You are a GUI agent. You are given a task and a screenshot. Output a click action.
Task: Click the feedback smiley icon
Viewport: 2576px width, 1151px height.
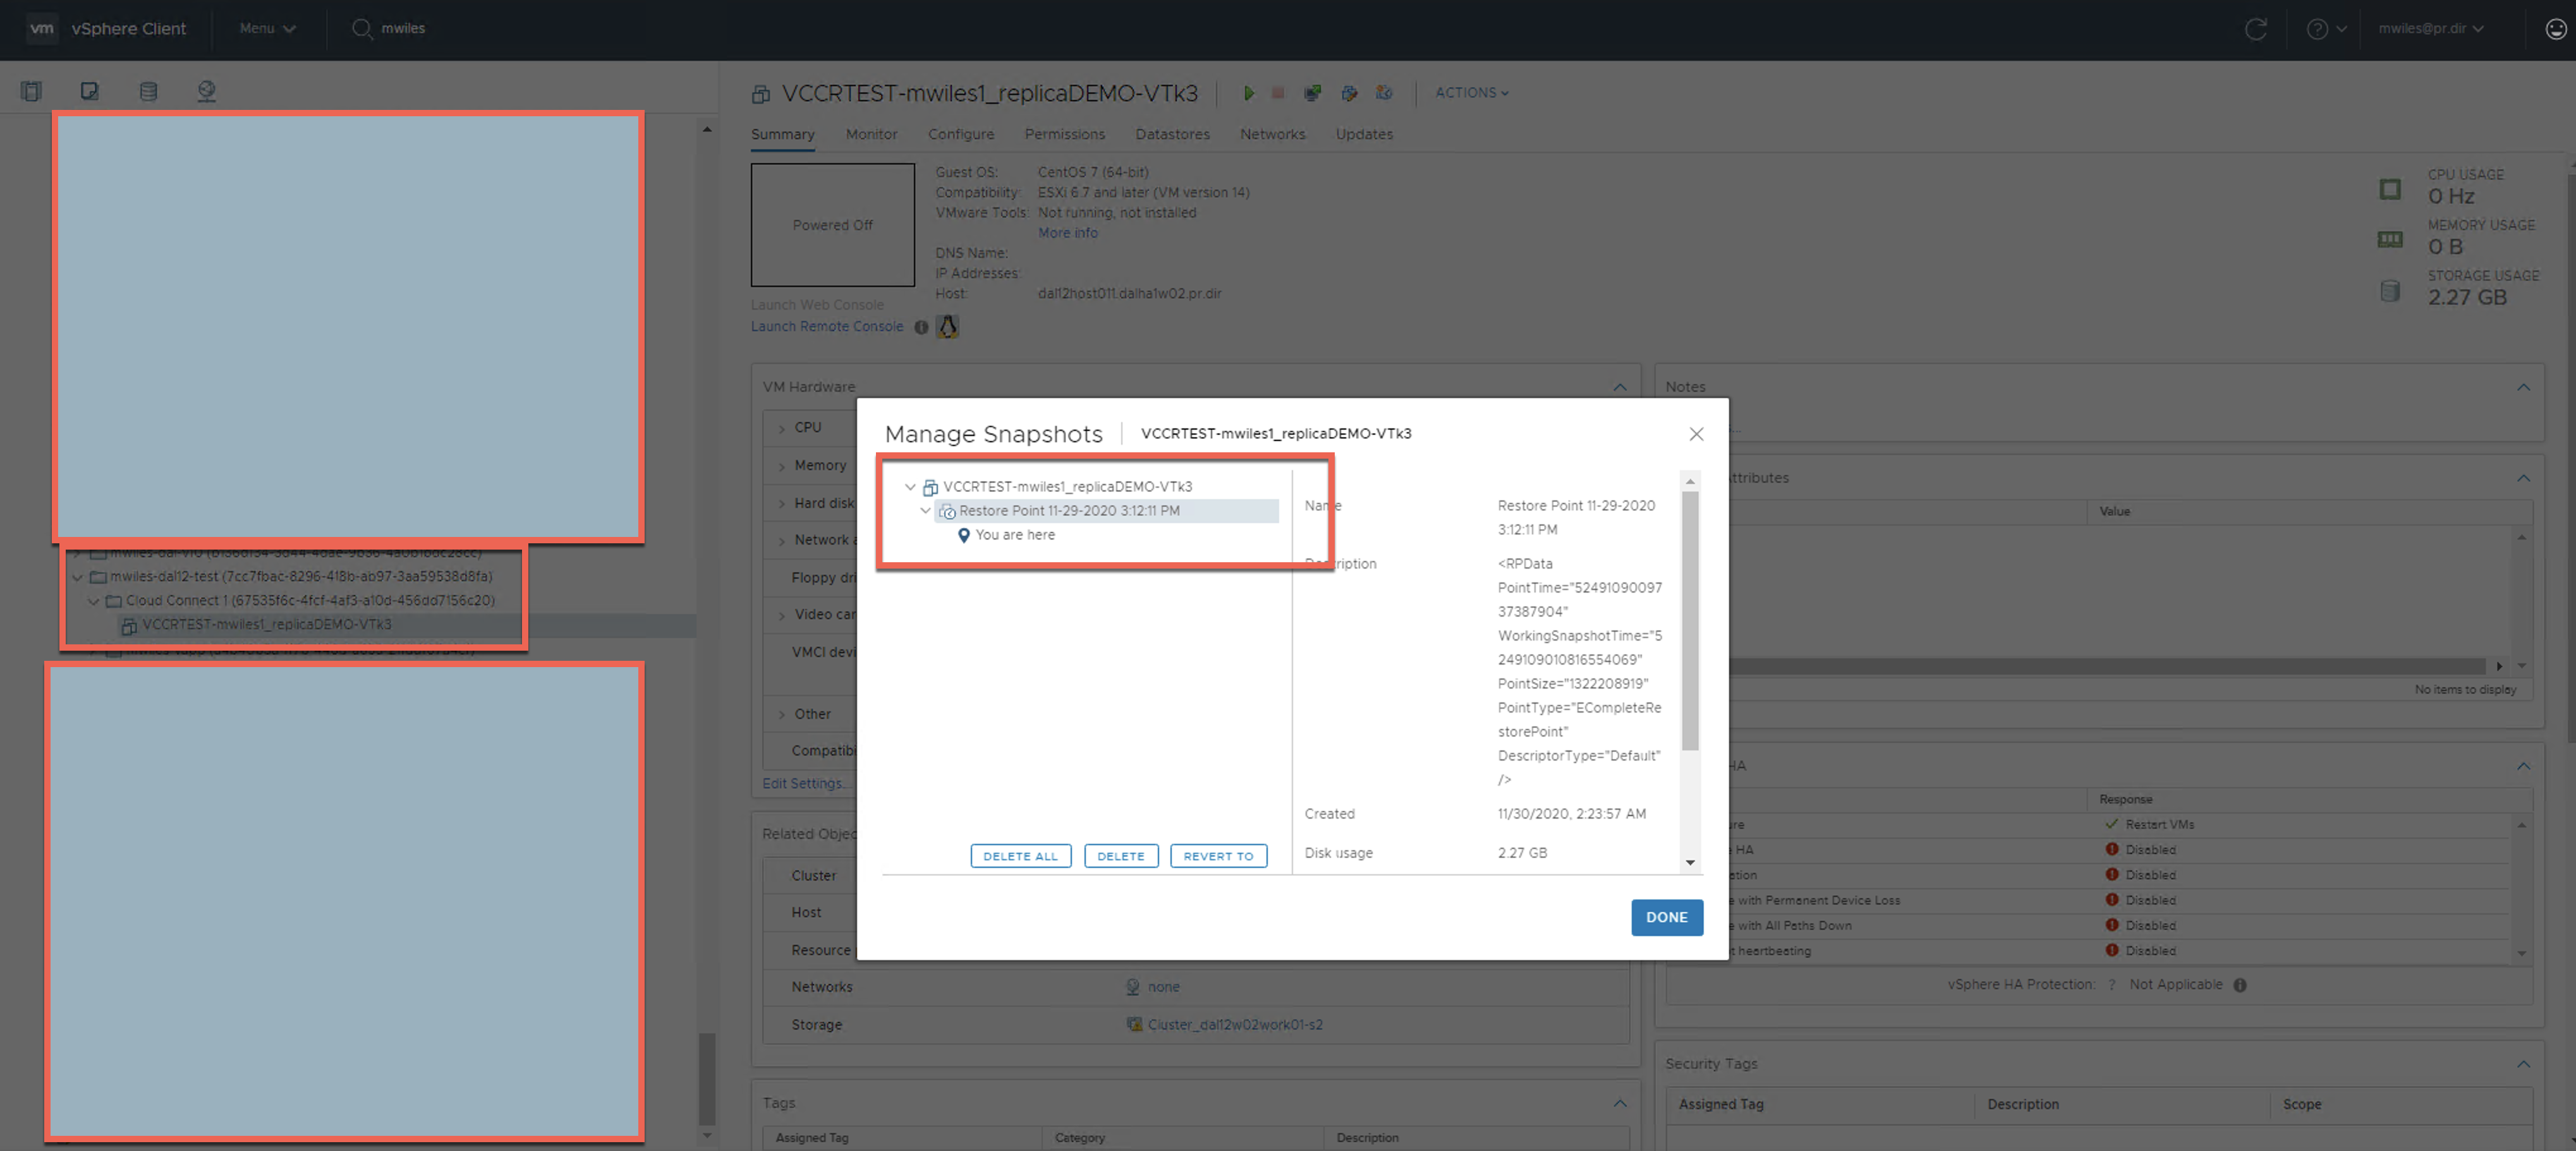pyautogui.click(x=2555, y=29)
